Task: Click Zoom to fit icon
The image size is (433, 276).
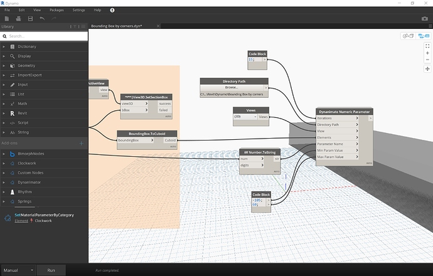Action: (x=427, y=46)
